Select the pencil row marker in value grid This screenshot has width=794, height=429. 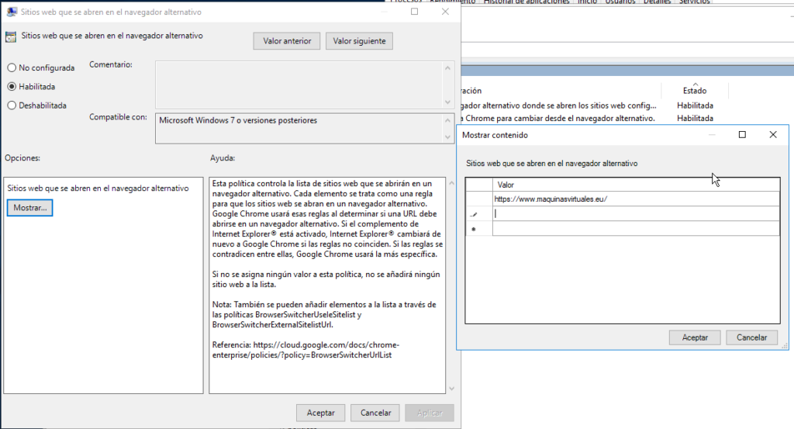(473, 214)
